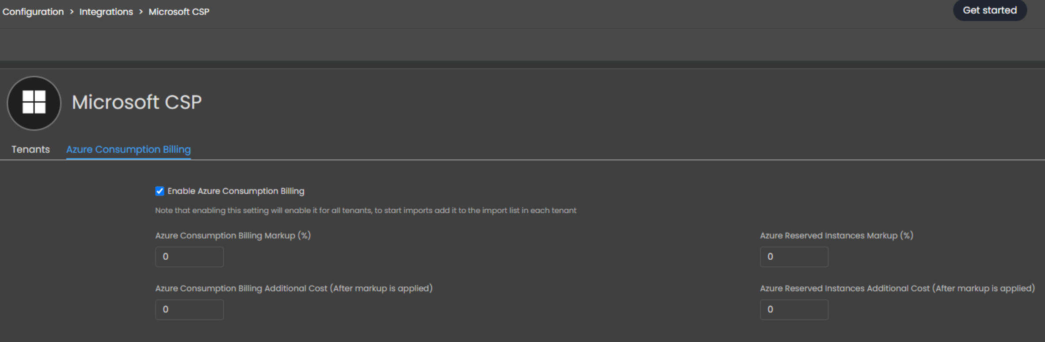Click the Azure Reserved Instances Markup (%) label
Viewport: 1045px width, 342px height.
click(x=836, y=235)
